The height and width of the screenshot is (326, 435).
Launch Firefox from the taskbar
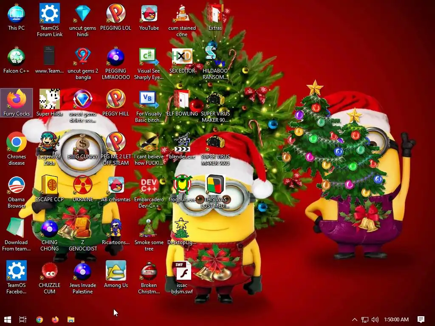click(x=55, y=320)
